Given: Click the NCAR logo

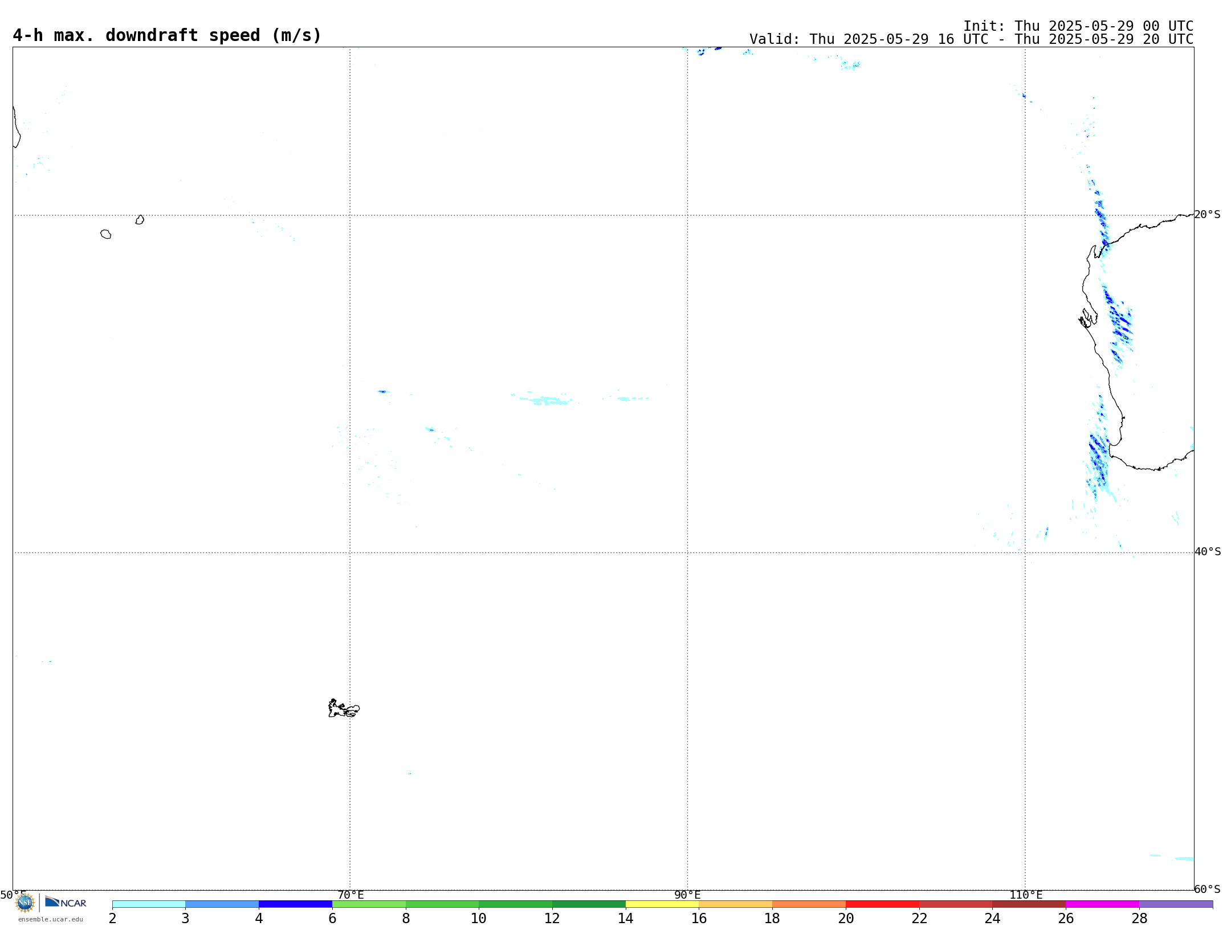Looking at the screenshot, I should (66, 902).
